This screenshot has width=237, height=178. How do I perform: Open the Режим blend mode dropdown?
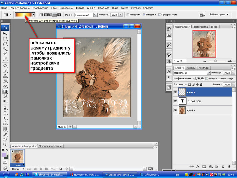95,15
